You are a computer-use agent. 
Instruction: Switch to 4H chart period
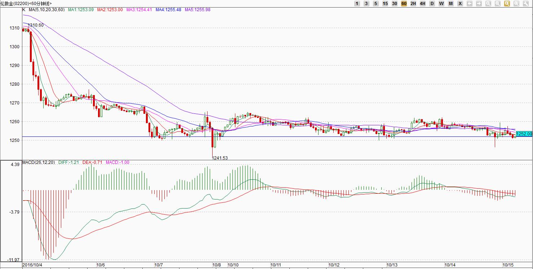pyautogui.click(x=422, y=3)
